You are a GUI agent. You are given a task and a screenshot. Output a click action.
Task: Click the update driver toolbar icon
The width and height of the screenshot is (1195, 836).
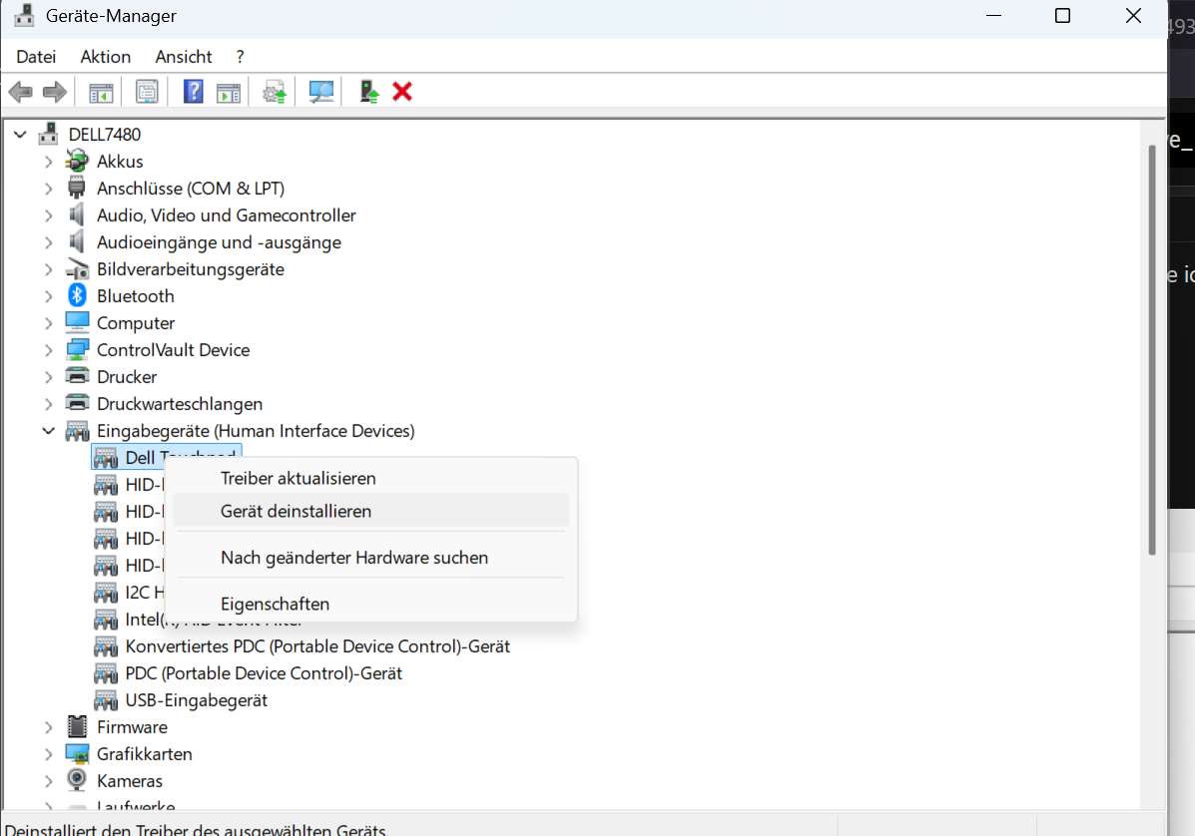(275, 92)
